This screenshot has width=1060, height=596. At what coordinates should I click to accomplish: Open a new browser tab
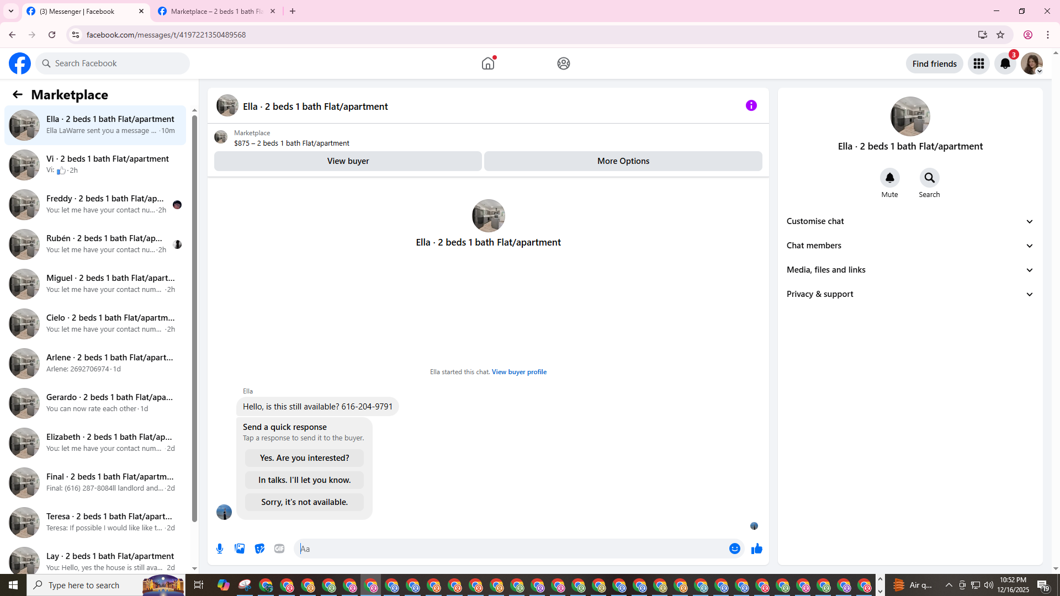[293, 11]
